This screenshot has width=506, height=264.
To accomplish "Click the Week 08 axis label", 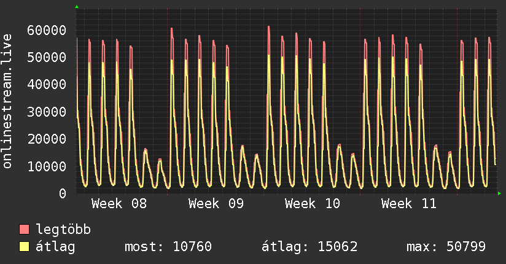I will point(119,204).
